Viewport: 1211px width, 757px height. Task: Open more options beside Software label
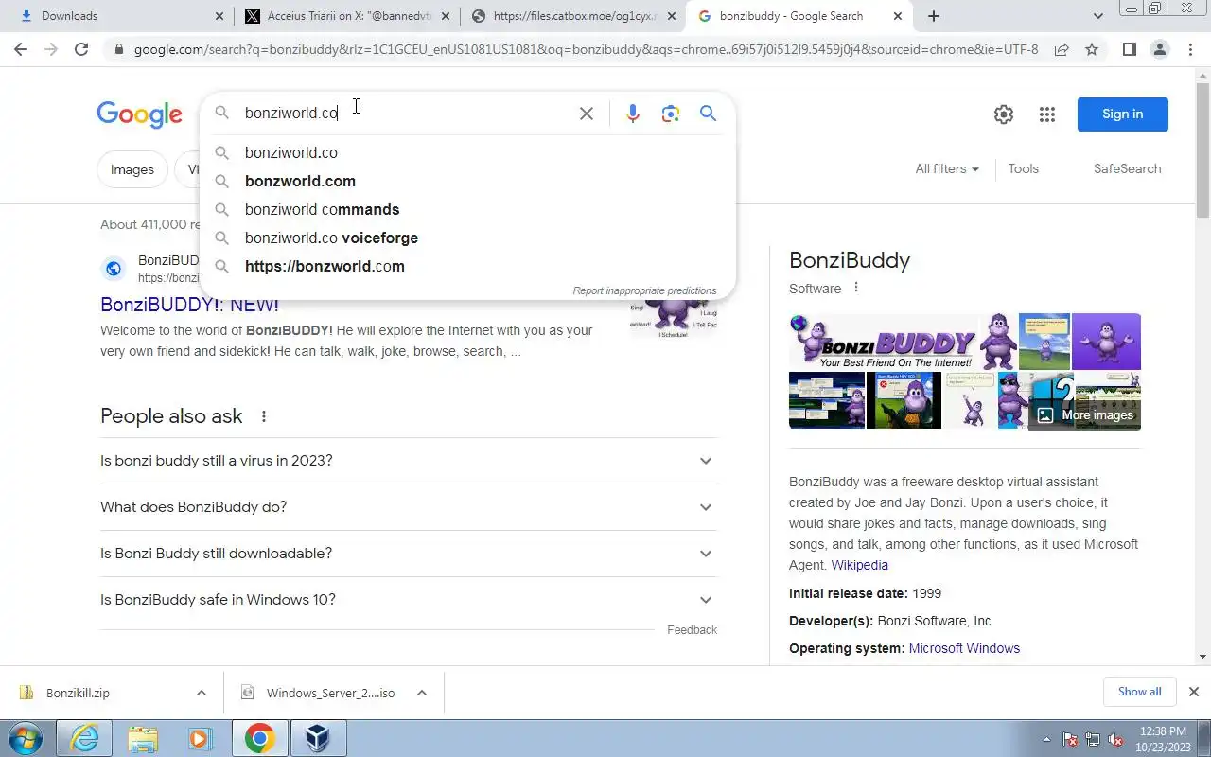(856, 288)
